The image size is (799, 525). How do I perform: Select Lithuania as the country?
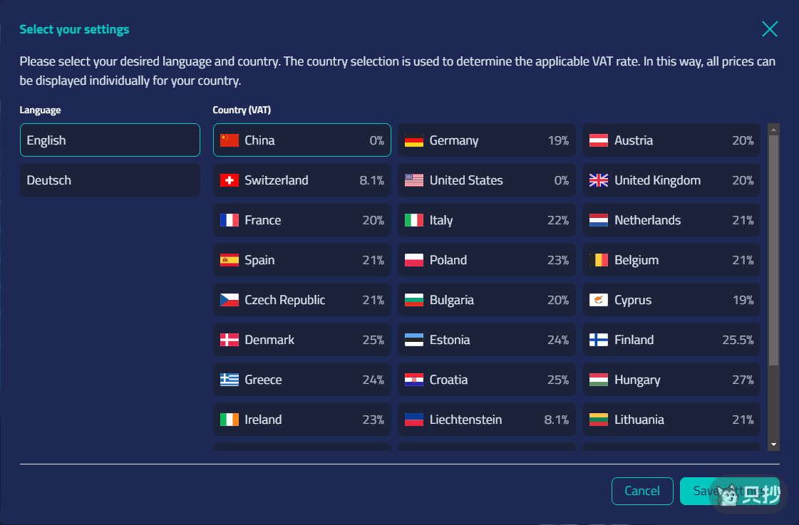(671, 420)
